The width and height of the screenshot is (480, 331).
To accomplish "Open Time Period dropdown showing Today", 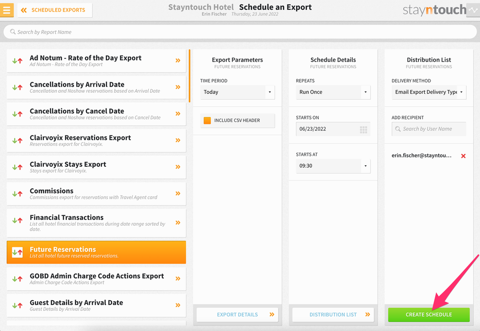I will [237, 92].
